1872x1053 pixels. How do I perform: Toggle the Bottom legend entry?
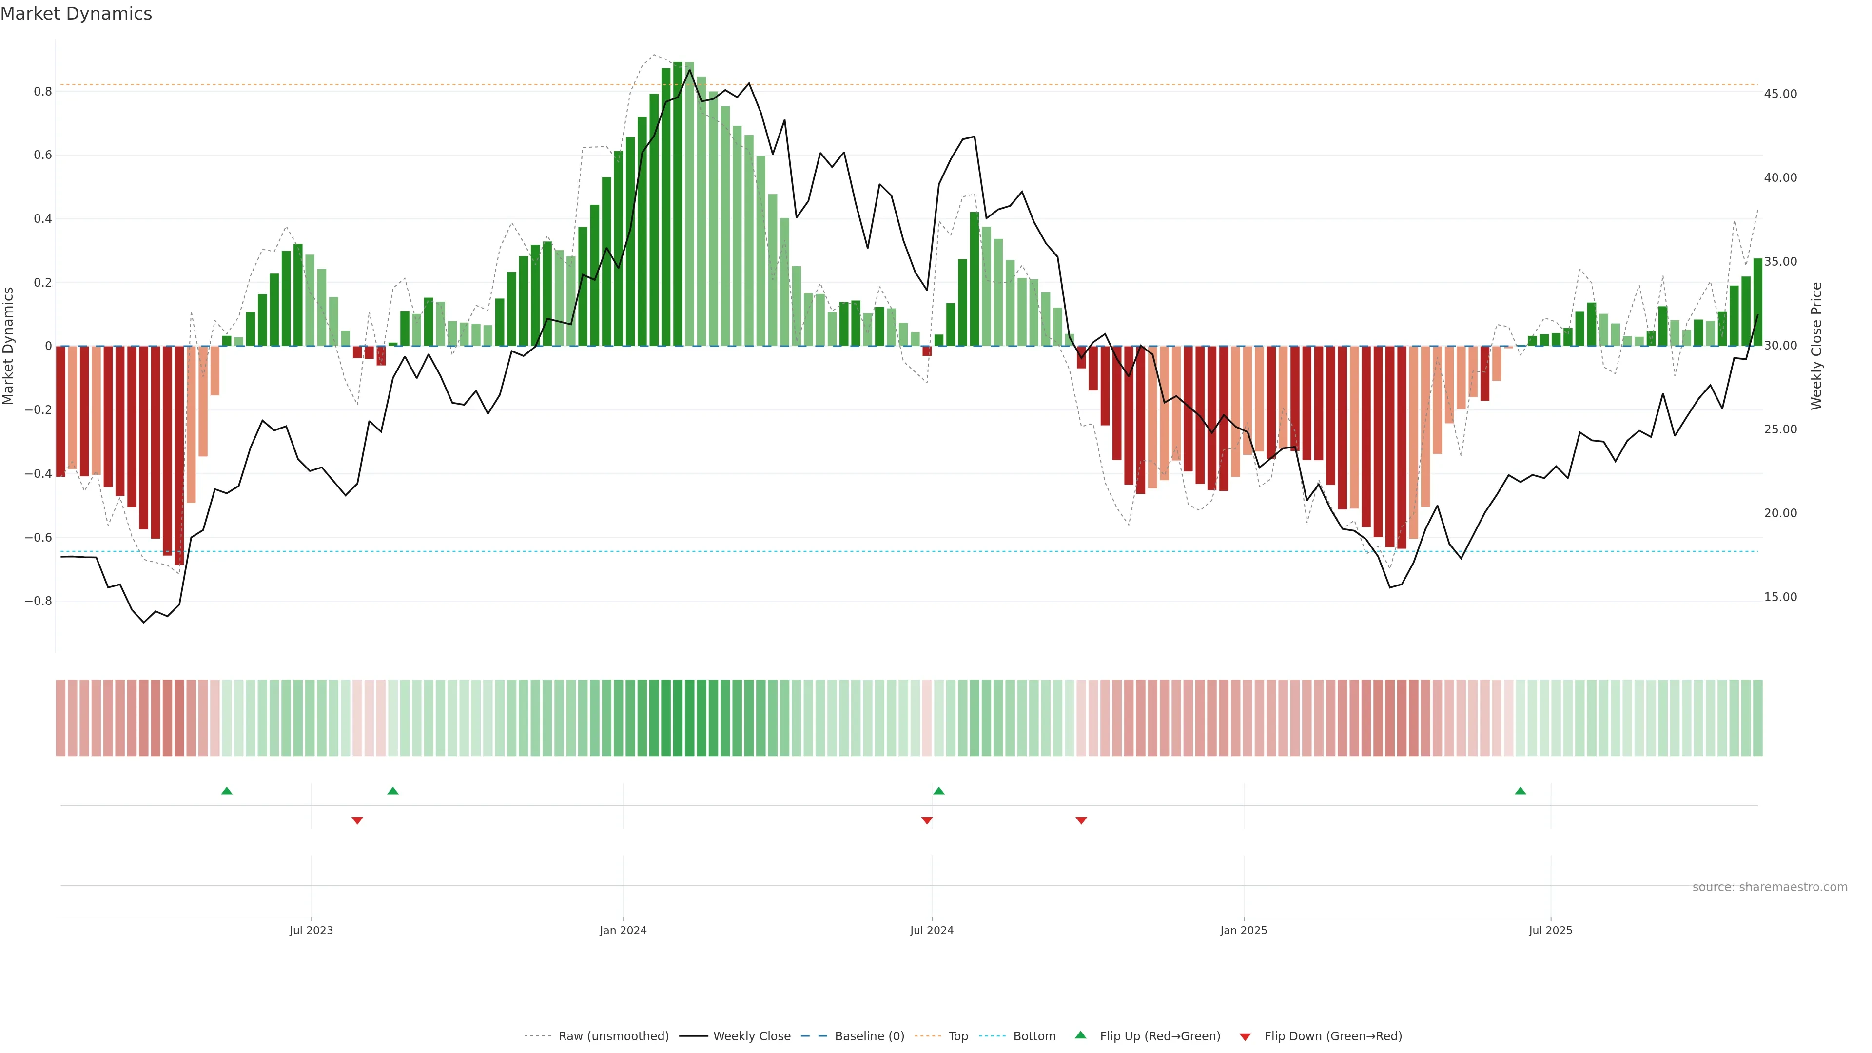pyautogui.click(x=1034, y=1036)
